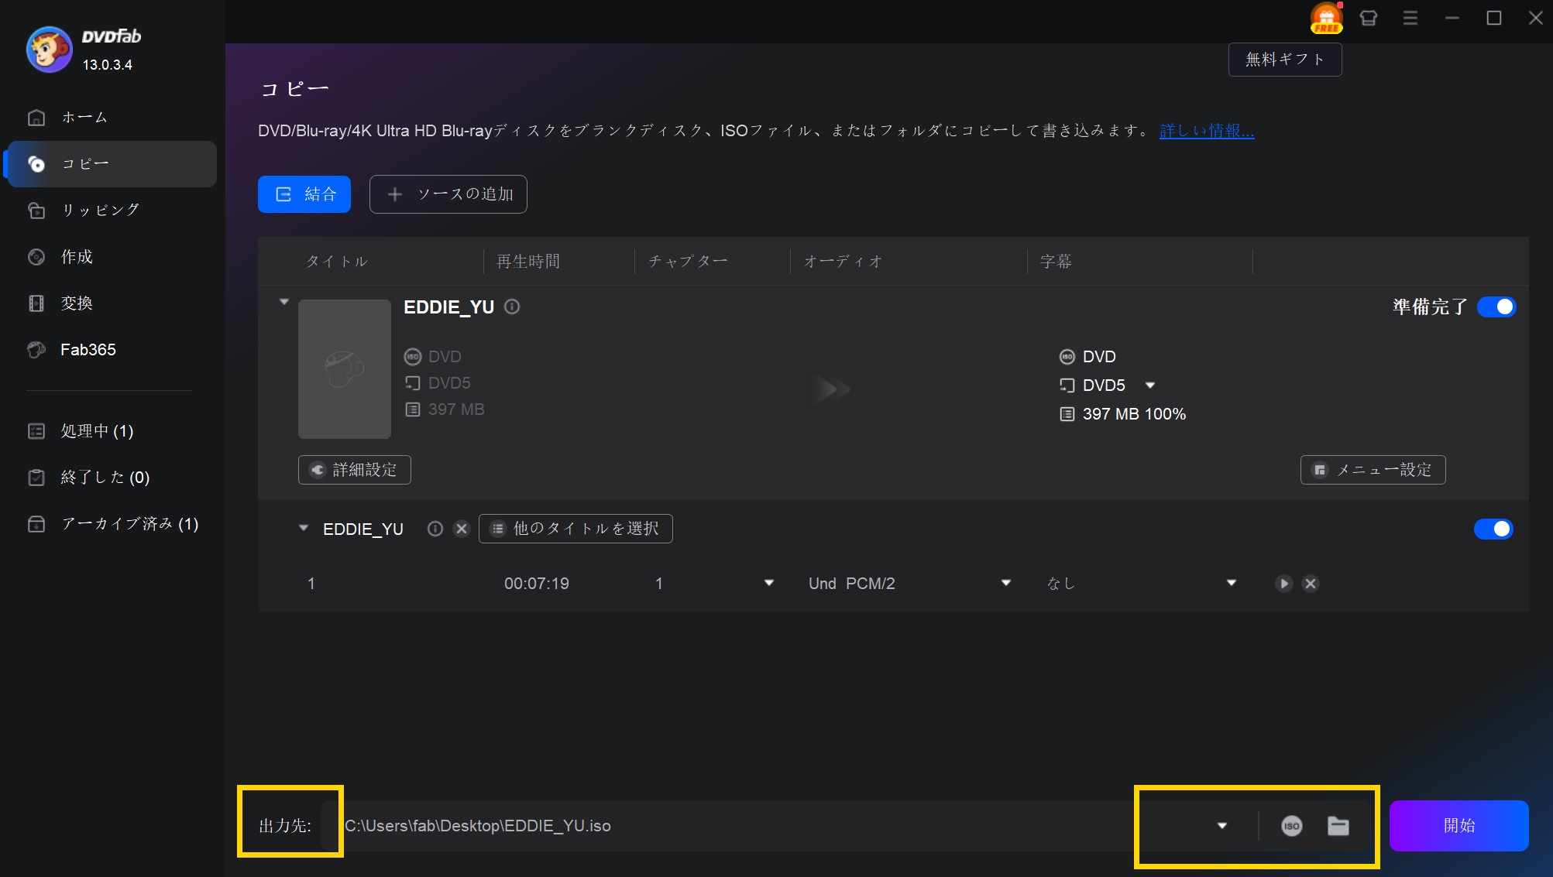Select the Copy (コピー) module

coord(112,164)
